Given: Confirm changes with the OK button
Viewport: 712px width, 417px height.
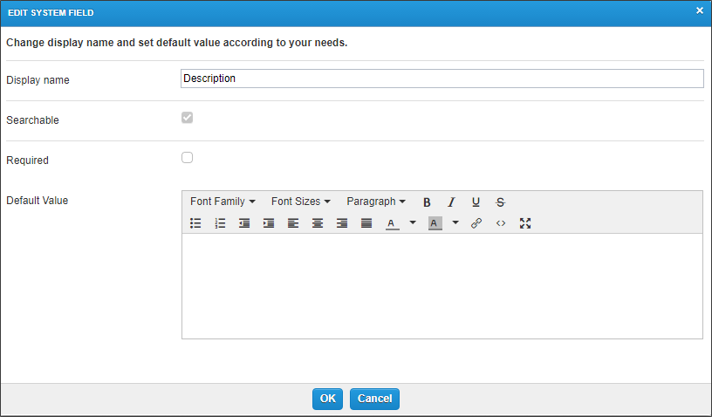Looking at the screenshot, I should coord(327,399).
